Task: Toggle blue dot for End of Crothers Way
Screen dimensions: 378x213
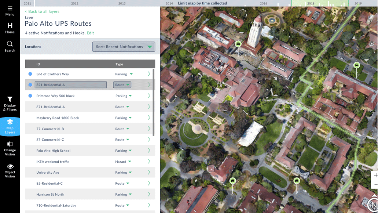Action: tap(30, 74)
